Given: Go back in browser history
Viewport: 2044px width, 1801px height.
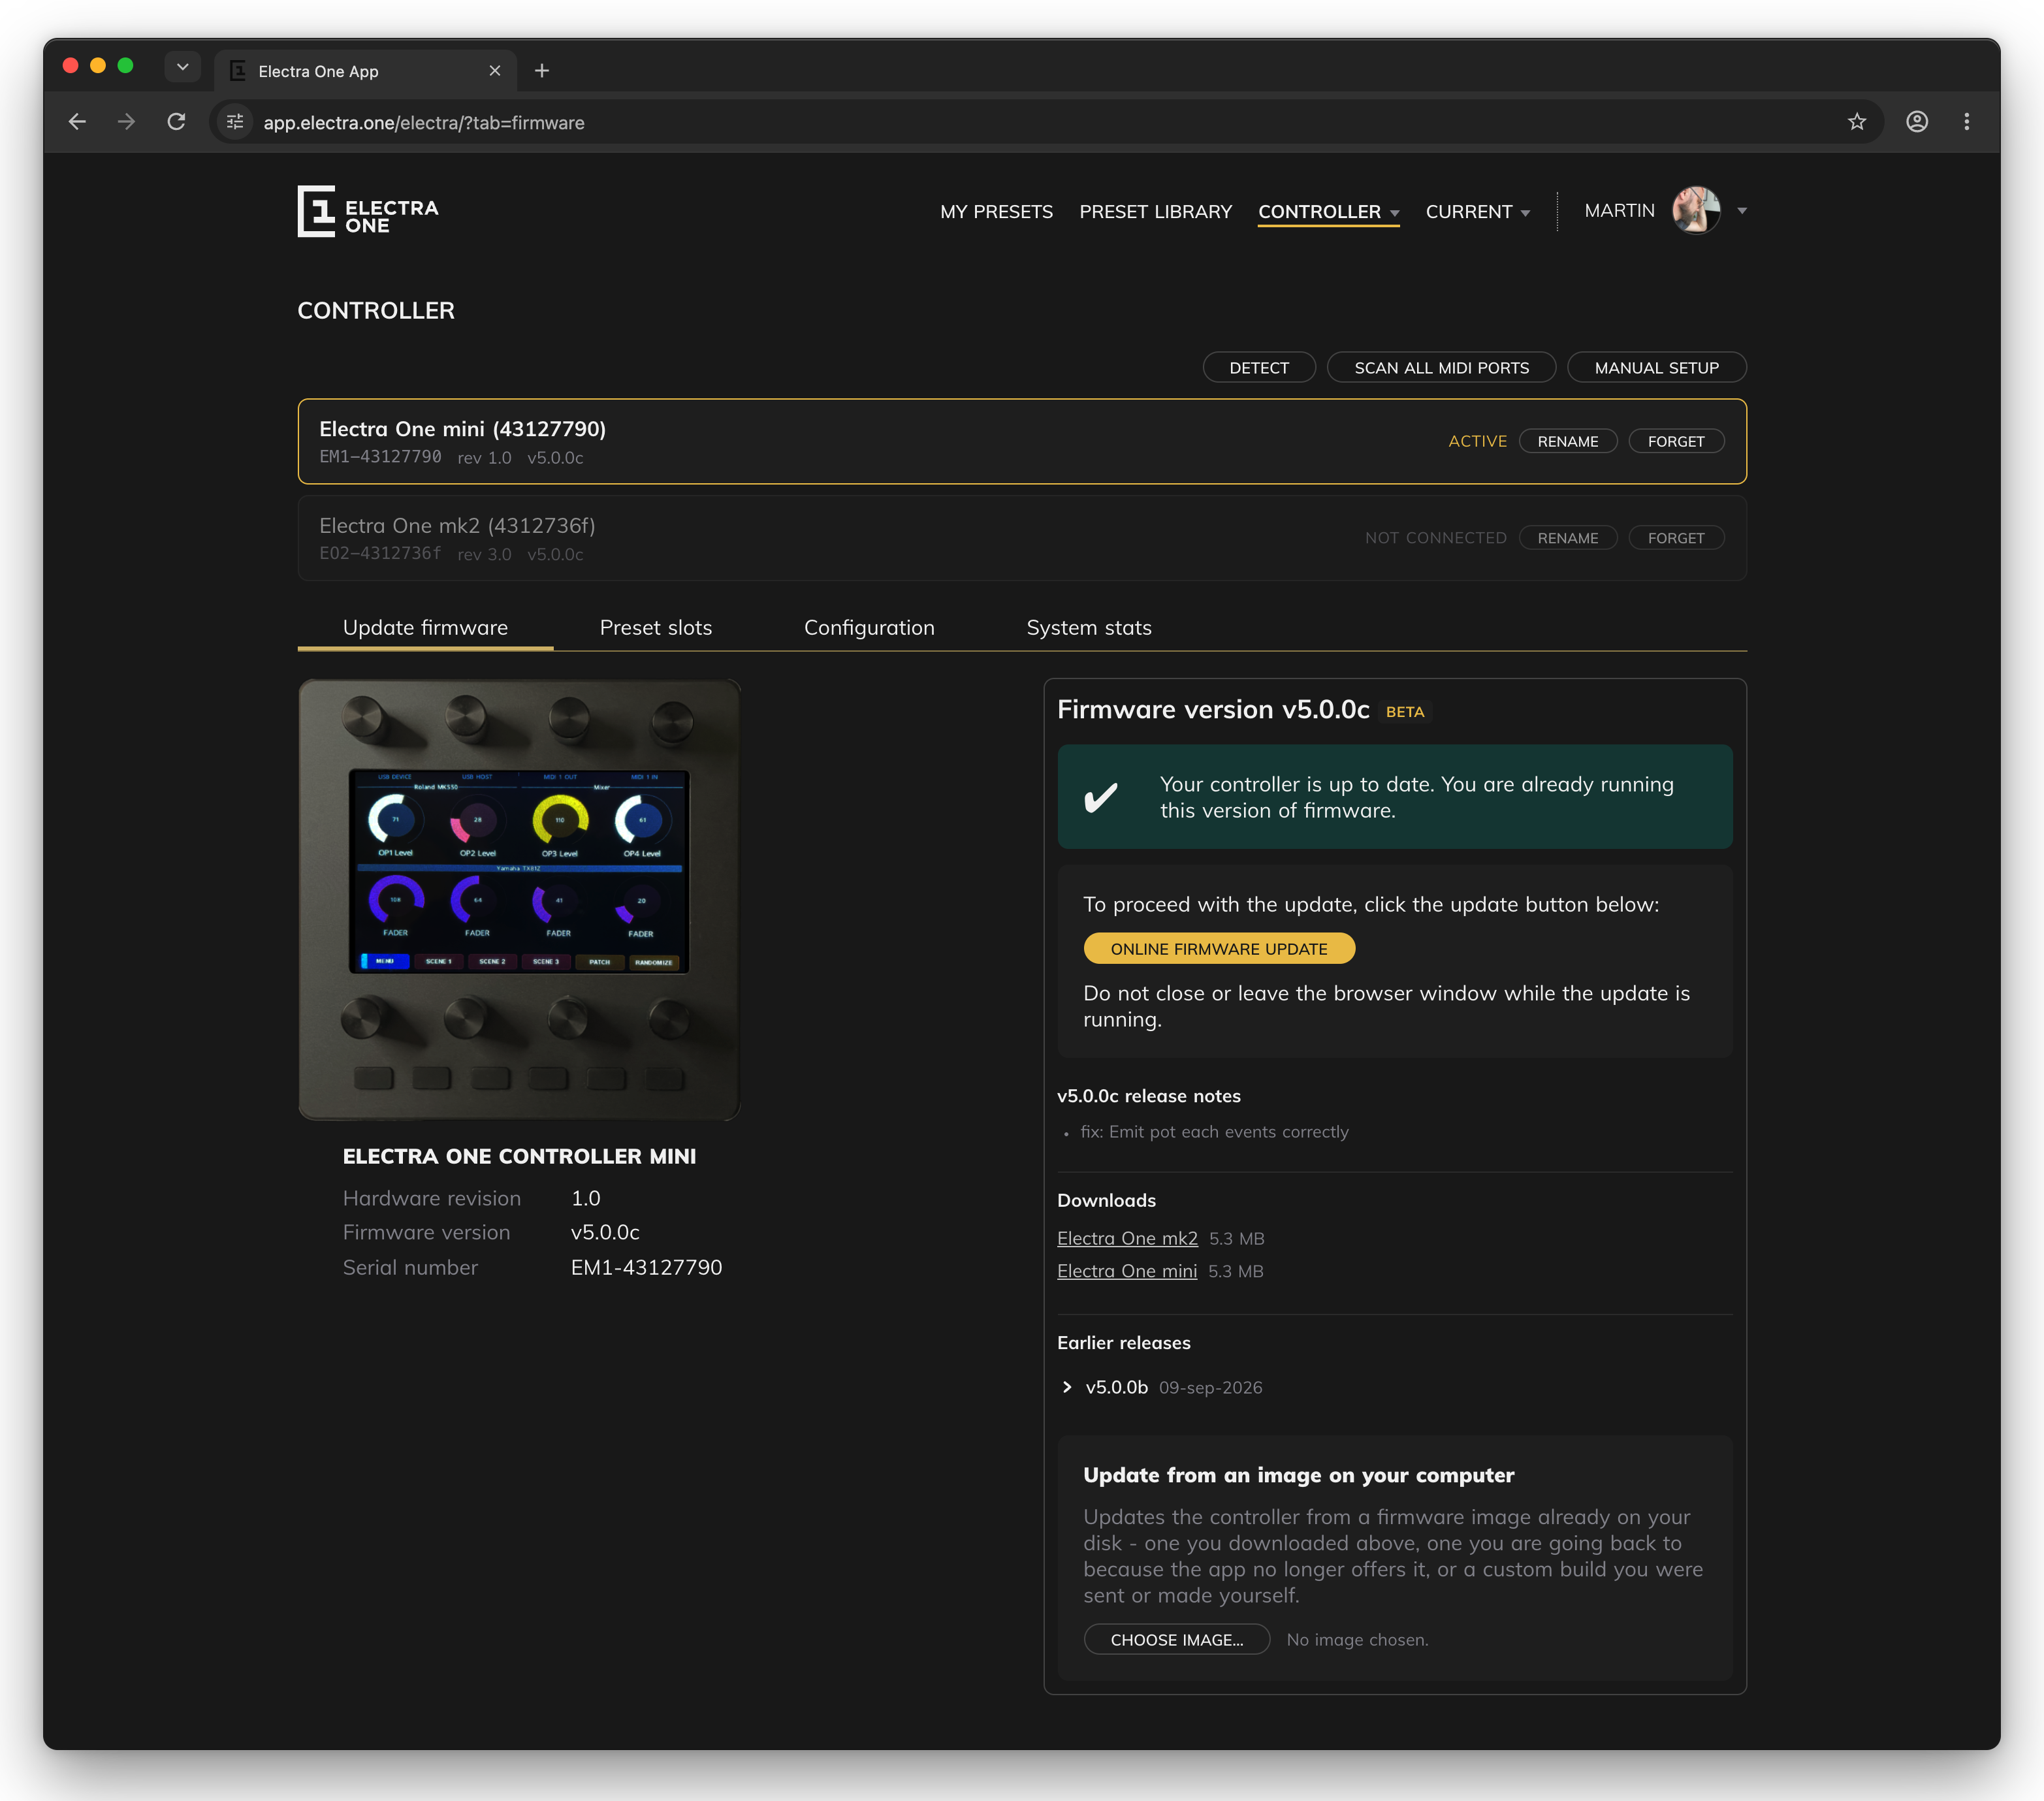Looking at the screenshot, I should (77, 122).
